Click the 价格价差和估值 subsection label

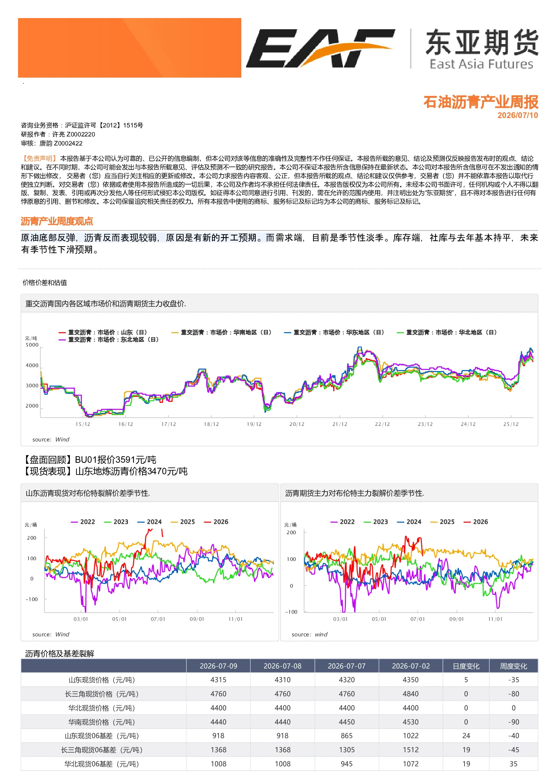click(x=45, y=283)
